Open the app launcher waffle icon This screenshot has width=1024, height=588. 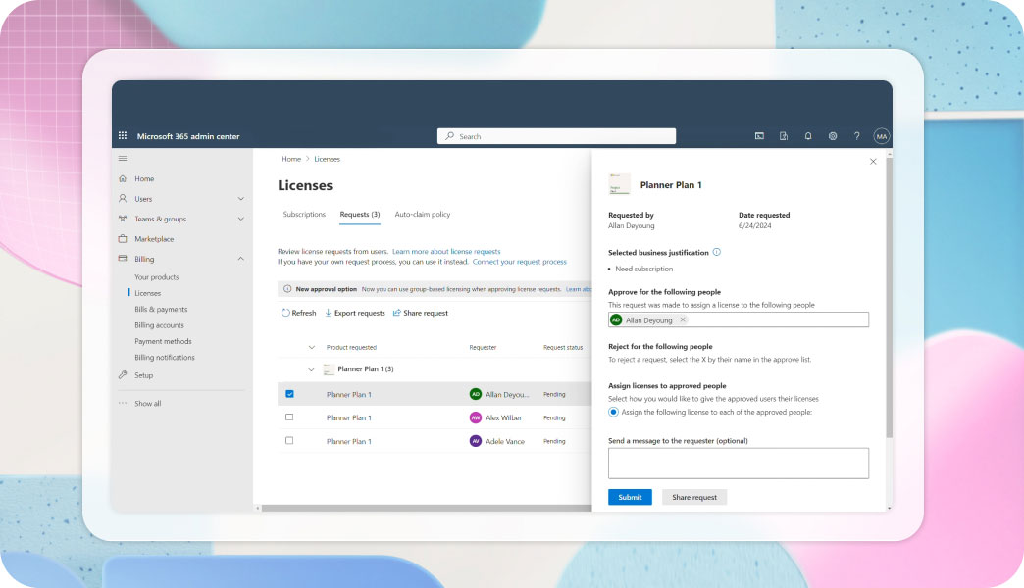(x=123, y=136)
